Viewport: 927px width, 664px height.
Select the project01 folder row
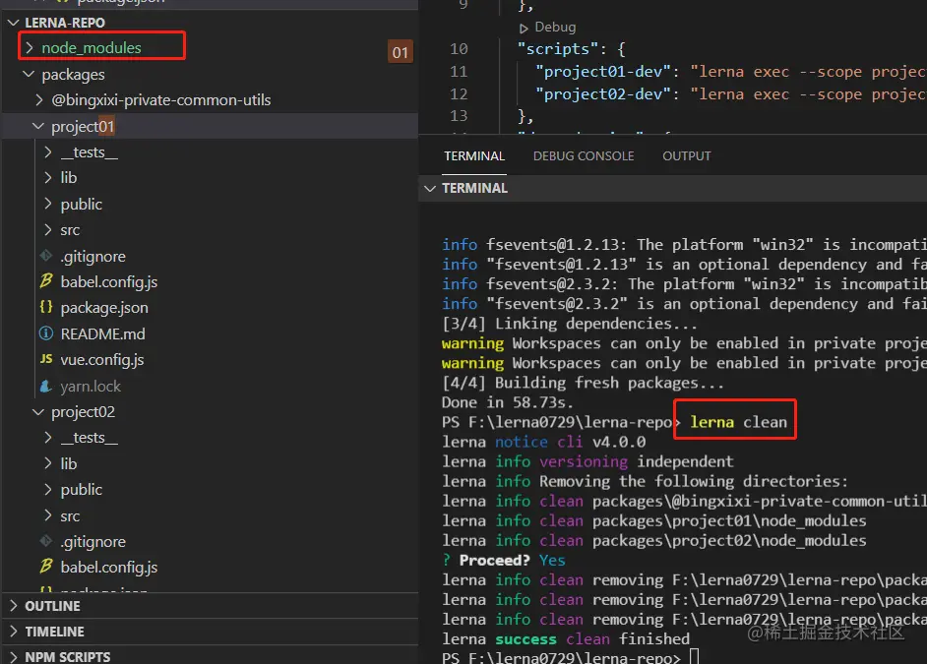pos(210,126)
